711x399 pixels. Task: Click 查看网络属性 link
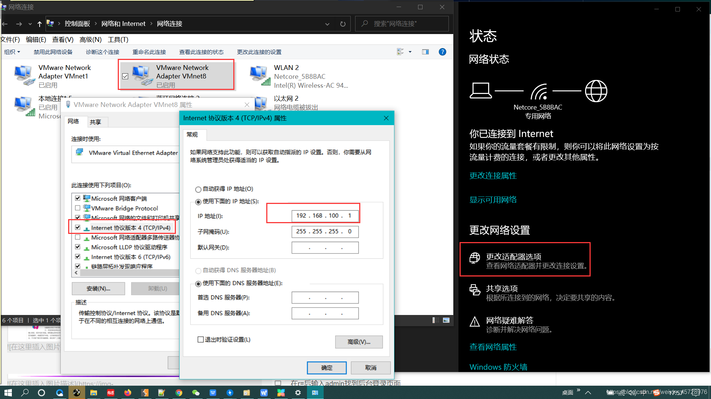[x=493, y=347]
